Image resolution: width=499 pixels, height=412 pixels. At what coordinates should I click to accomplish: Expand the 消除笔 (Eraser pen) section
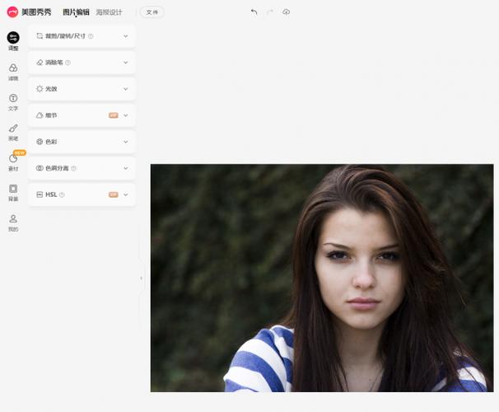point(82,63)
